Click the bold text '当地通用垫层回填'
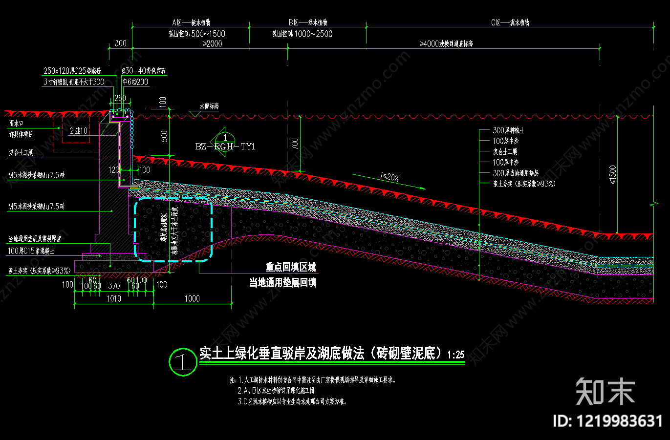Viewport: 670px width, 440px height. [x=283, y=283]
